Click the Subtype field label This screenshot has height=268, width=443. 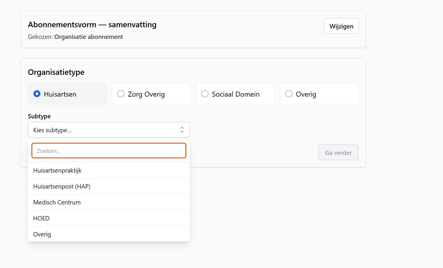[x=39, y=116]
